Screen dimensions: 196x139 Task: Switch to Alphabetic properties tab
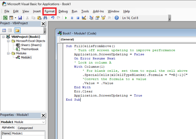(8, 128)
